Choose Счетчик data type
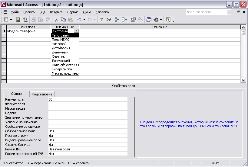248x167 pixels. coord(65,56)
